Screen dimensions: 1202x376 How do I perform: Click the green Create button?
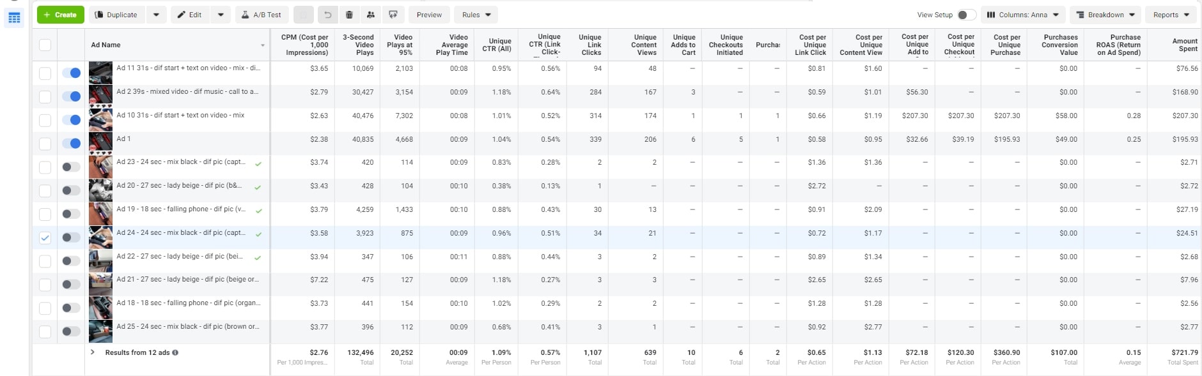point(60,14)
